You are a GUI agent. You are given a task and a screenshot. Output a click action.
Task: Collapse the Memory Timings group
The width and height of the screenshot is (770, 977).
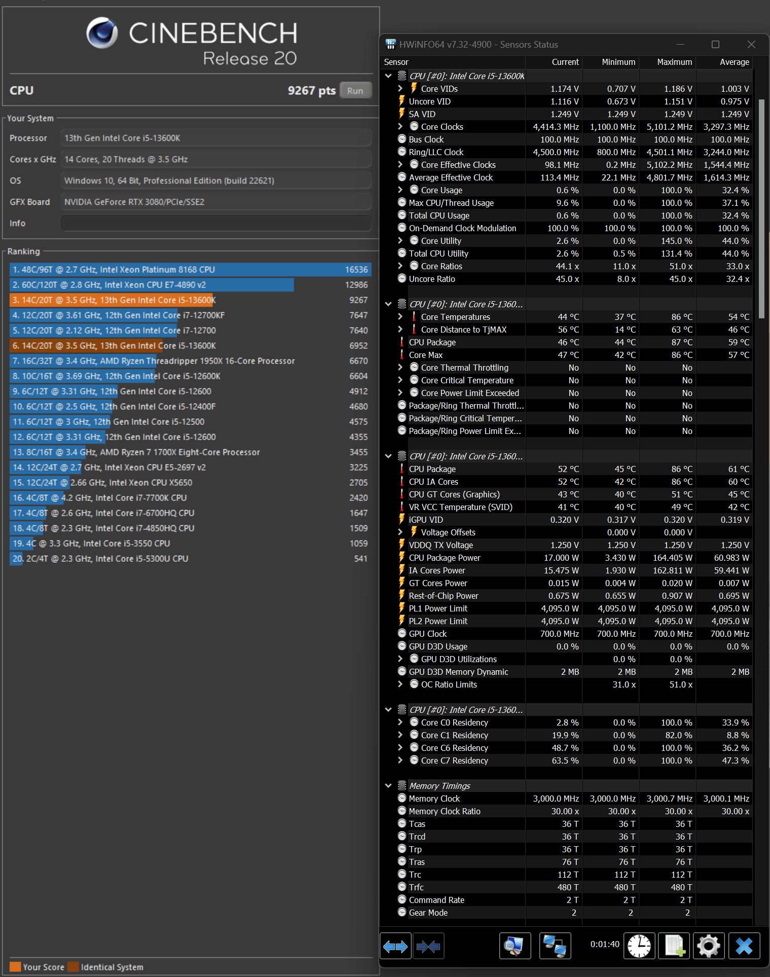point(388,786)
